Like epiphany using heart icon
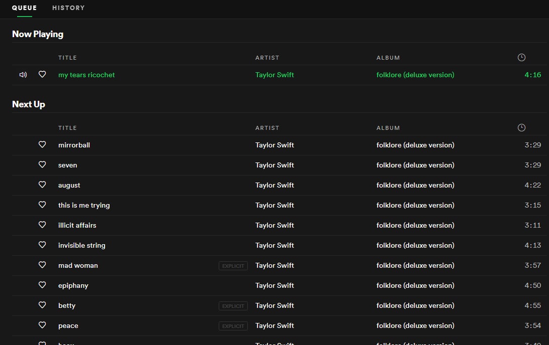 pyautogui.click(x=42, y=285)
